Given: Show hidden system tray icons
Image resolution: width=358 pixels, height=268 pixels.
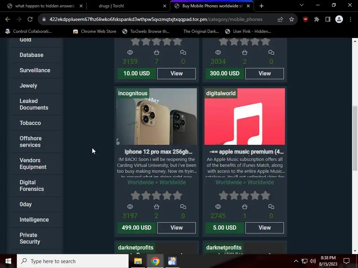Looking at the screenshot, I should (296, 261).
